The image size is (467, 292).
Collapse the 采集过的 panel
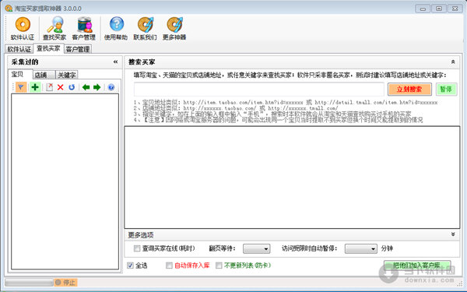click(x=115, y=62)
